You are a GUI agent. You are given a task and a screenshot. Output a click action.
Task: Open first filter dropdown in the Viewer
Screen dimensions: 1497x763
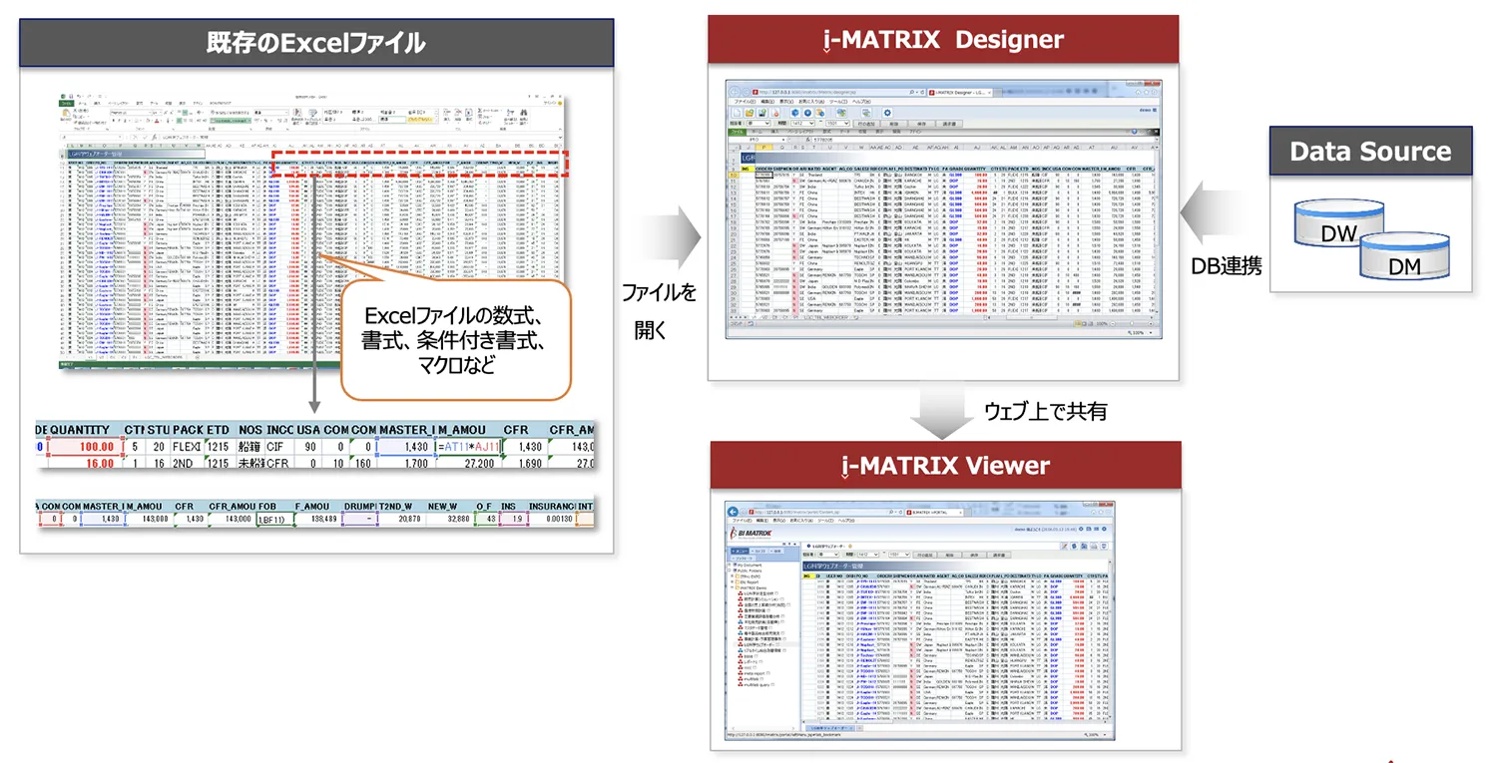[x=828, y=555]
